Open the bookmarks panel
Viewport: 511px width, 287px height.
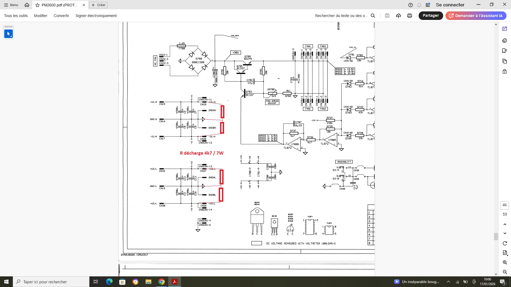pos(504,51)
